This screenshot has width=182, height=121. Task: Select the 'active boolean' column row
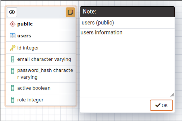point(41,88)
